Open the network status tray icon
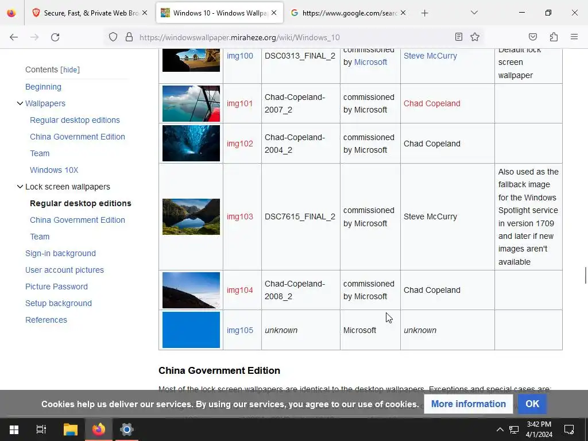 pyautogui.click(x=514, y=430)
